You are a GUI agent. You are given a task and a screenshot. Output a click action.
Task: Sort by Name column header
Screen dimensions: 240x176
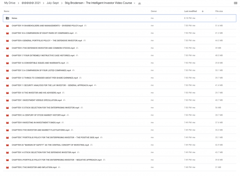[x=6, y=11]
